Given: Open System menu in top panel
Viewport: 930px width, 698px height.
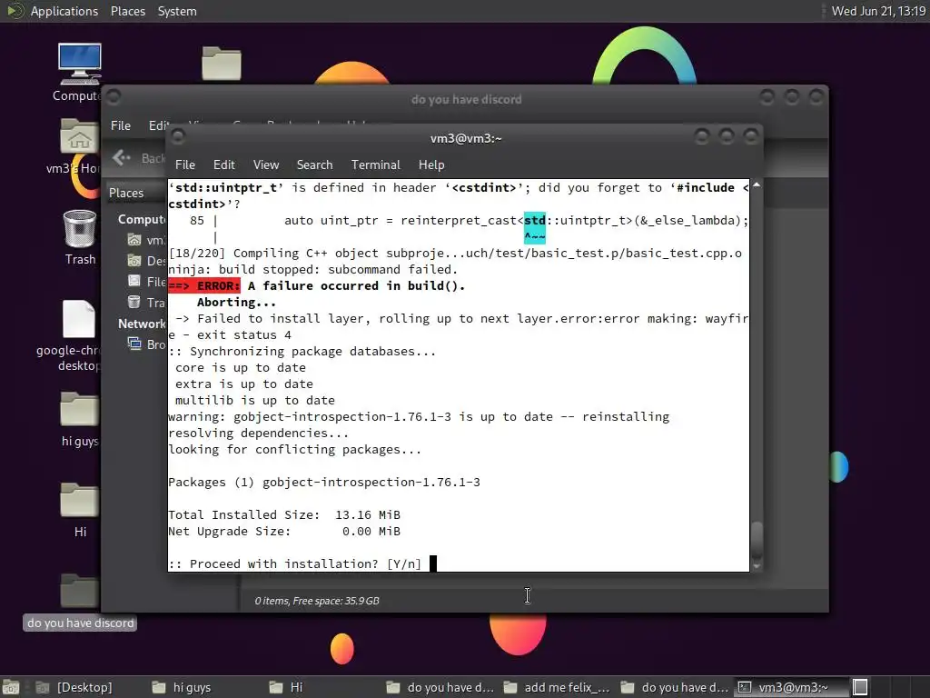Looking at the screenshot, I should click(177, 11).
